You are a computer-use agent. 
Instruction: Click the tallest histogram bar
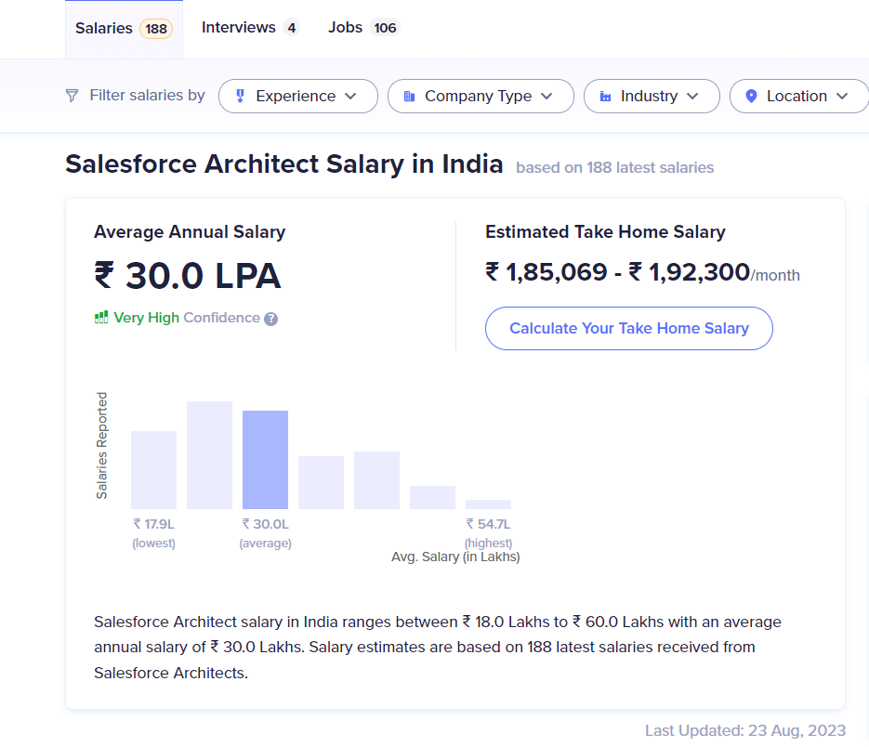coord(209,453)
